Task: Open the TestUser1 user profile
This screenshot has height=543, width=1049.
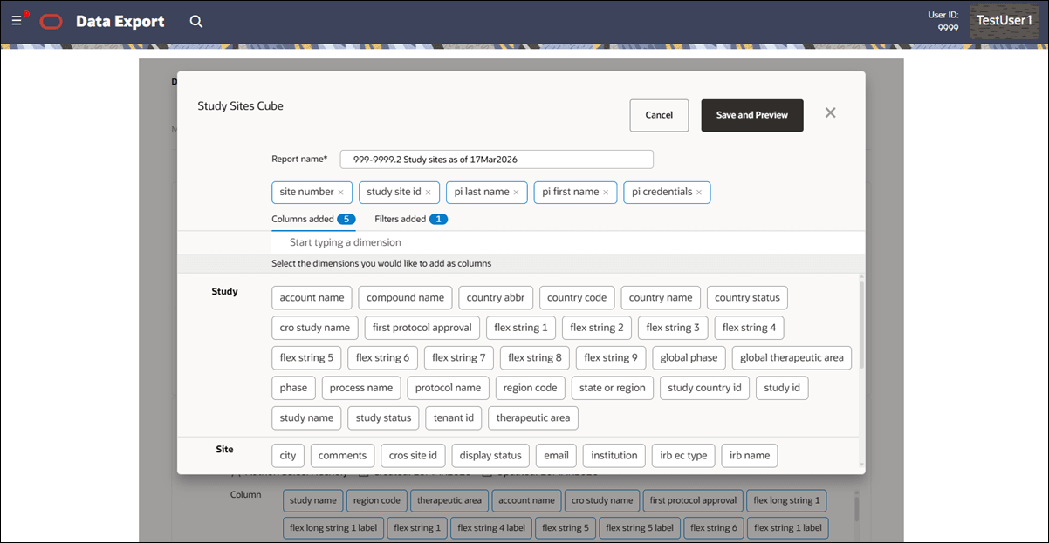Action: [x=1004, y=21]
